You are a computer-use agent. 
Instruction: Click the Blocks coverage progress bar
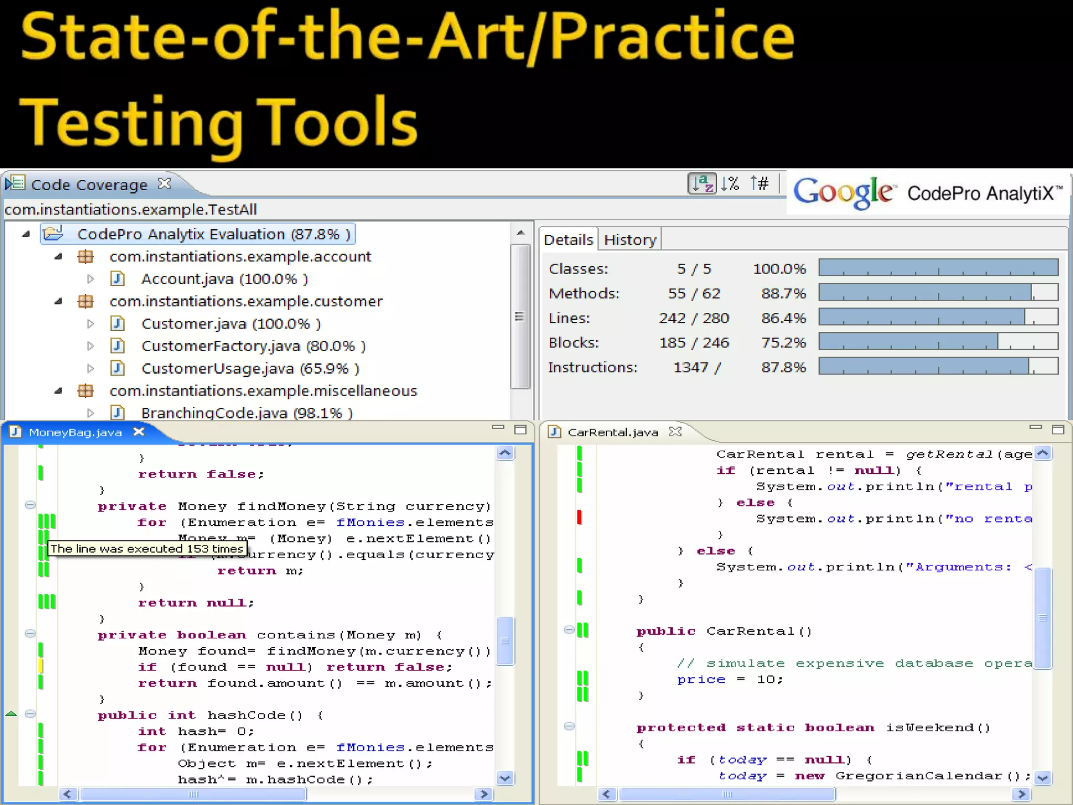coord(938,342)
